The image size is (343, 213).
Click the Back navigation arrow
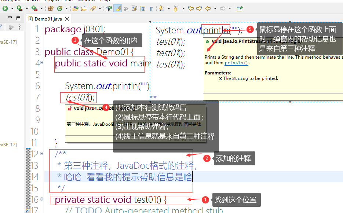pos(208,8)
